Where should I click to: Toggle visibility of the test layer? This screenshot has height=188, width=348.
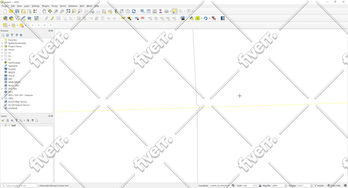coord(6,125)
